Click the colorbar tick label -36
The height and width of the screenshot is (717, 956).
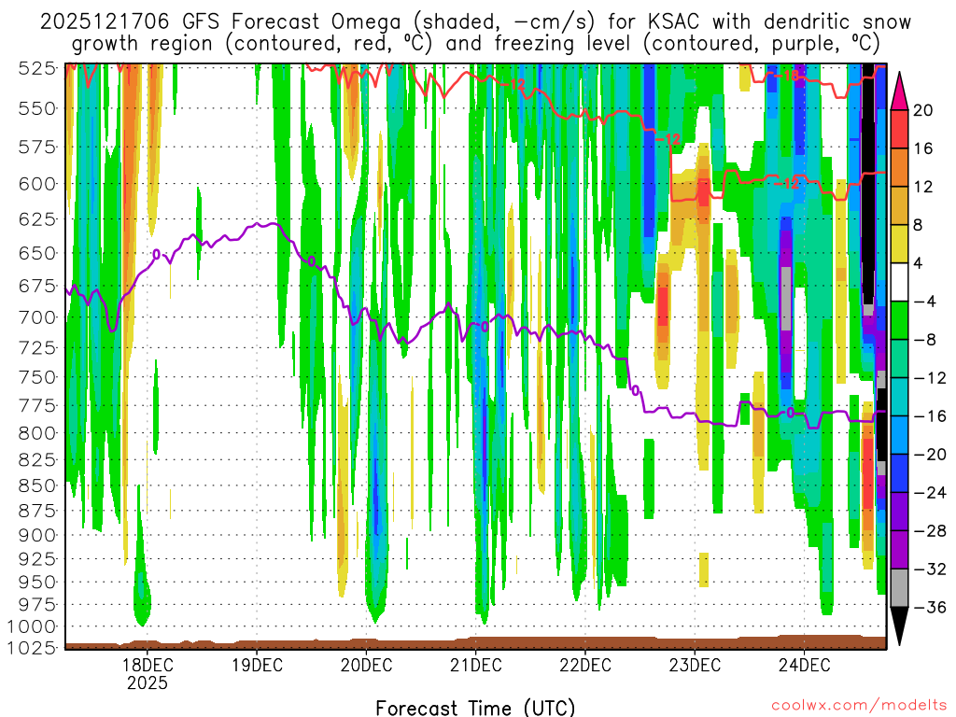pos(930,607)
